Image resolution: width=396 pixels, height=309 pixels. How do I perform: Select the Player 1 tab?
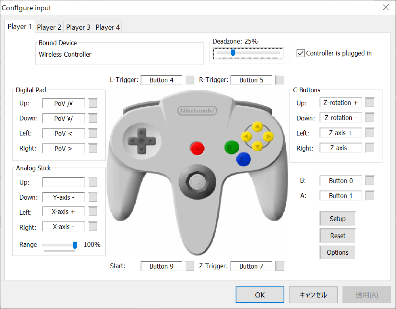pyautogui.click(x=20, y=27)
